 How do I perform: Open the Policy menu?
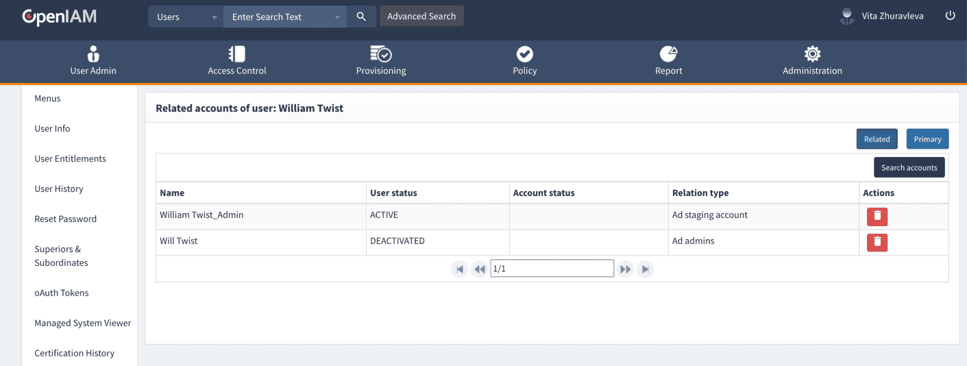point(525,60)
